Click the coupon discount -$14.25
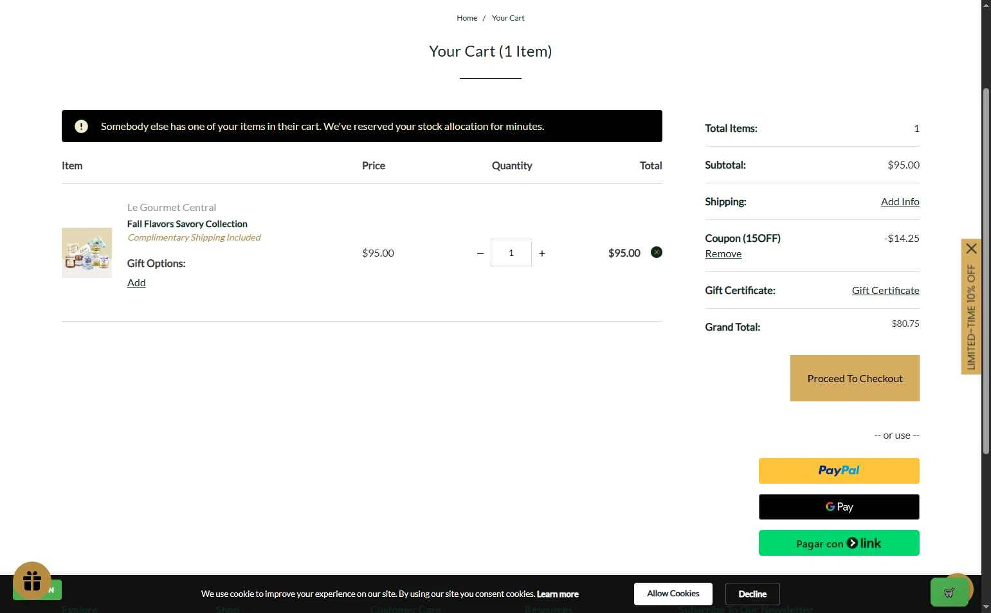991x613 pixels. pos(902,238)
